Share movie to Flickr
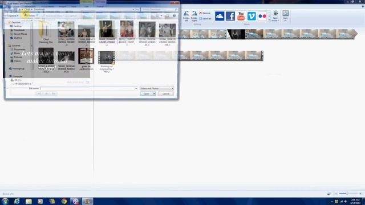 click(262, 16)
